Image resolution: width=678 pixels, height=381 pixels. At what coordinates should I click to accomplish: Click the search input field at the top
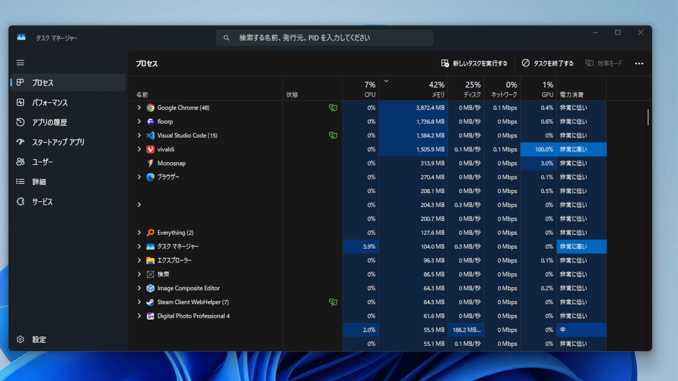[325, 37]
